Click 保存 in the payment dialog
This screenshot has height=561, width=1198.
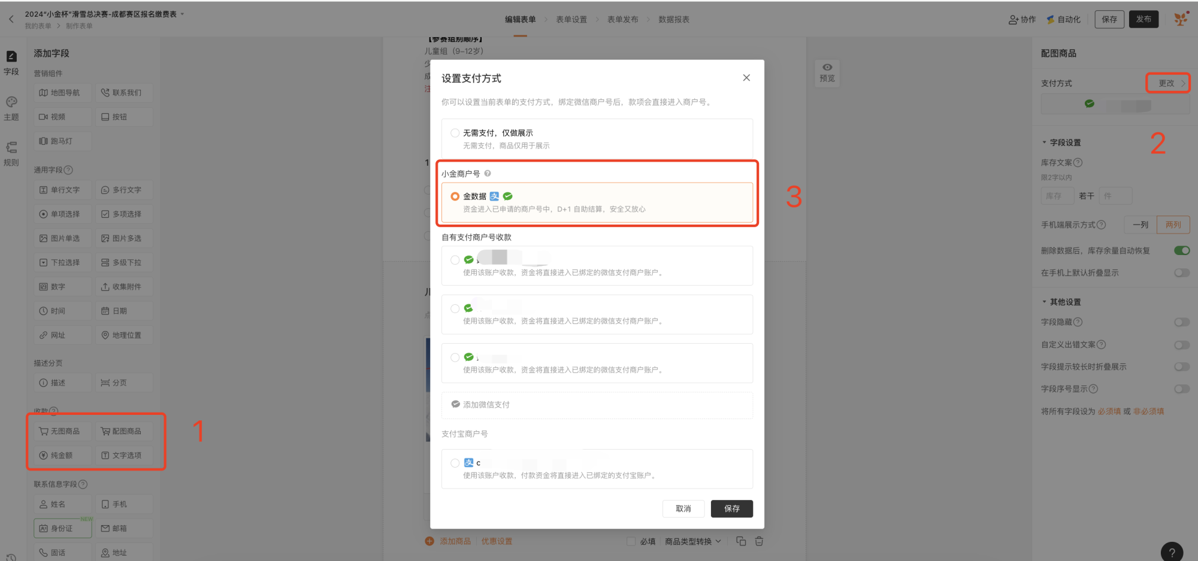(x=732, y=508)
